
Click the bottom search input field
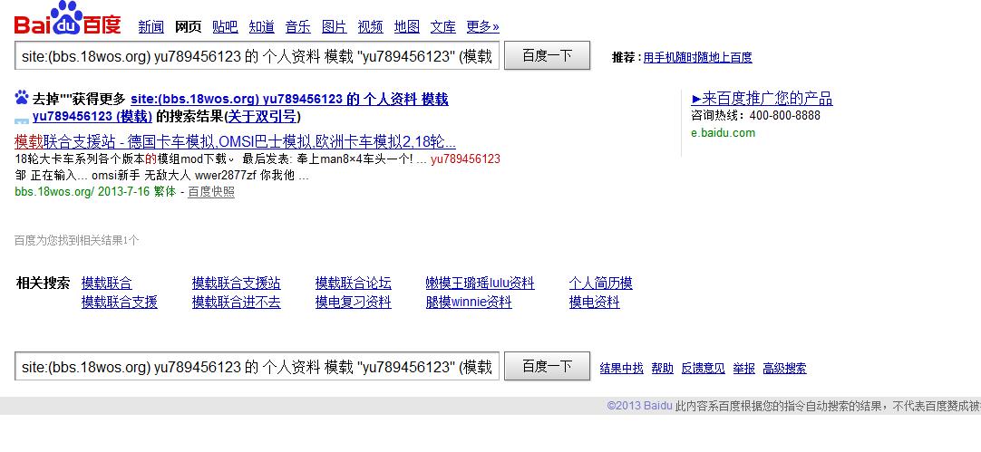click(257, 366)
